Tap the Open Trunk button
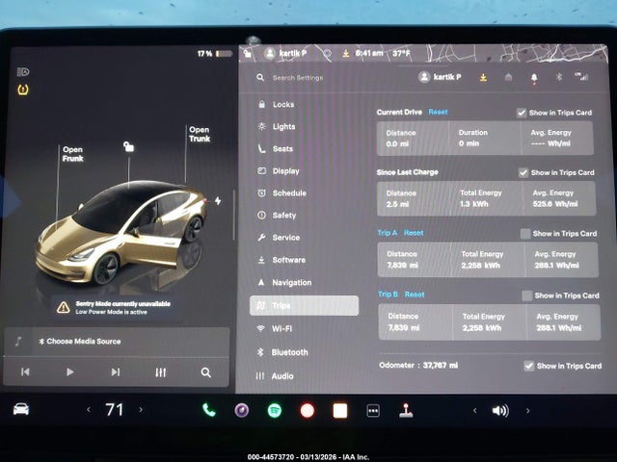This screenshot has width=617, height=462. click(200, 134)
